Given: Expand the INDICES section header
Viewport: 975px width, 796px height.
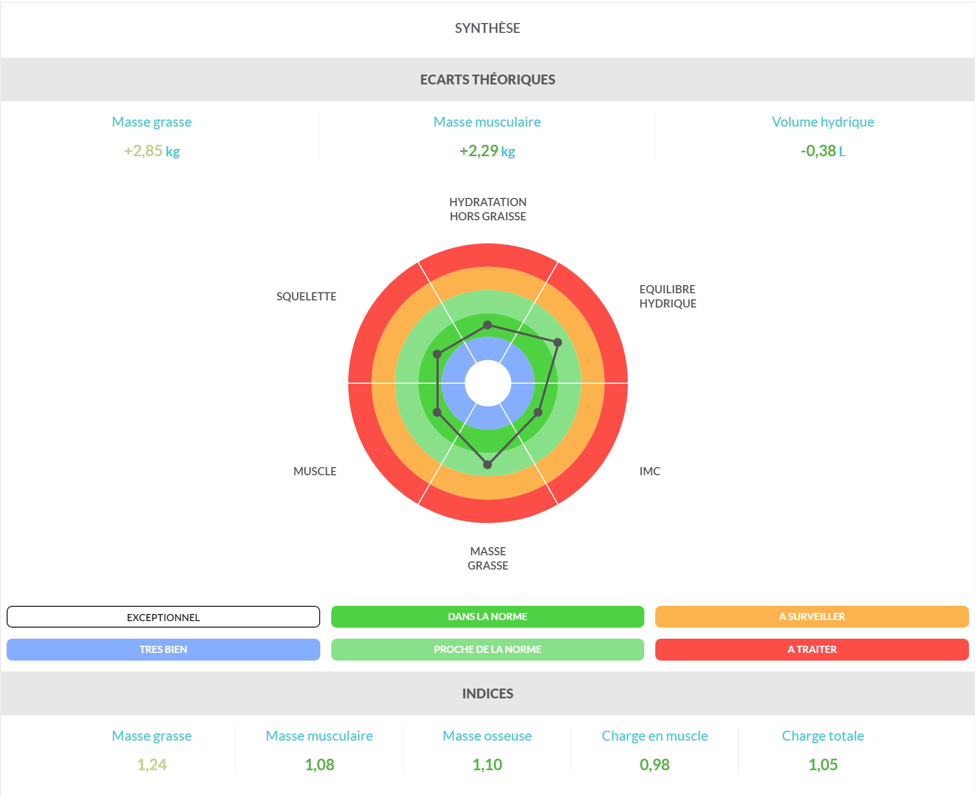Looking at the screenshot, I should [x=487, y=692].
